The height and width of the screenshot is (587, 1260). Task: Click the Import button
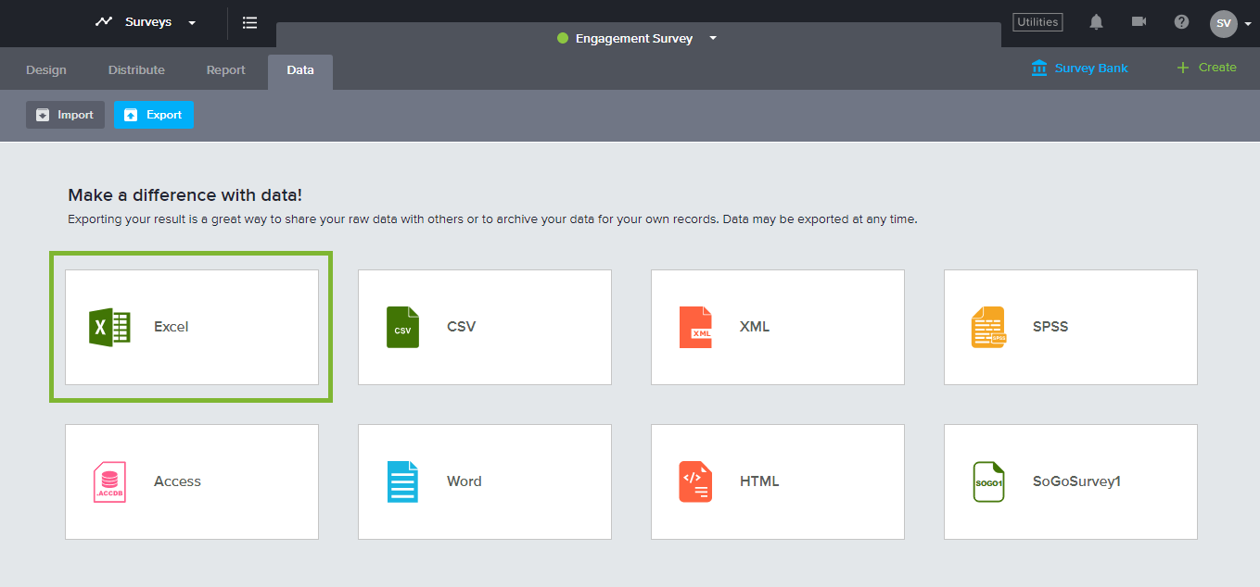(65, 115)
